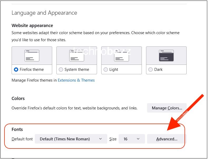Select the System theme radio button
This screenshot has height=159, width=208.
pos(61,70)
